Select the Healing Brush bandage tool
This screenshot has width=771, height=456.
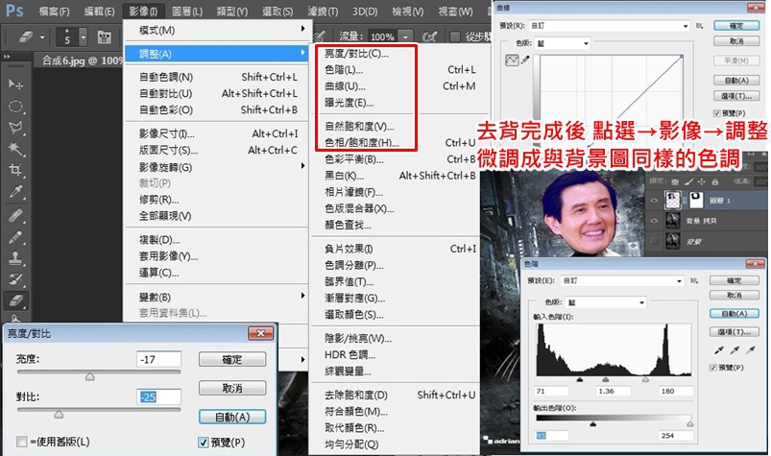tap(15, 215)
